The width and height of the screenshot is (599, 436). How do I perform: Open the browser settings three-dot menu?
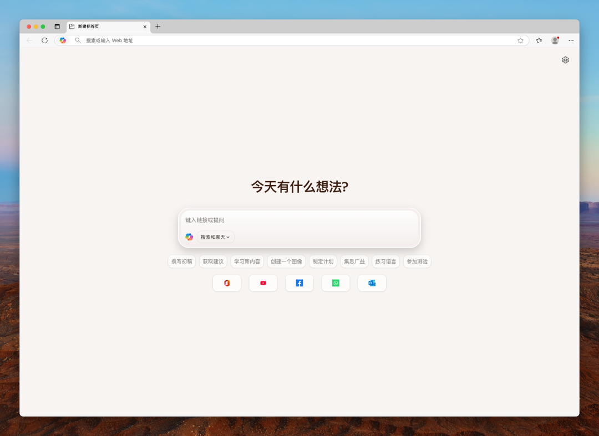pyautogui.click(x=571, y=40)
